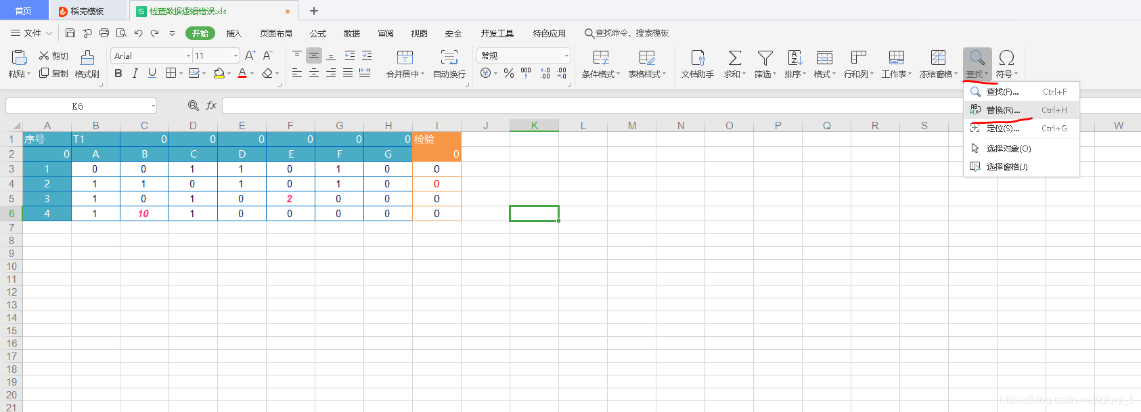
Task: Switch to the 插入 Insert tab
Action: point(233,33)
